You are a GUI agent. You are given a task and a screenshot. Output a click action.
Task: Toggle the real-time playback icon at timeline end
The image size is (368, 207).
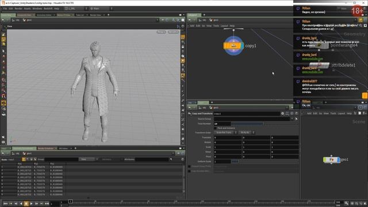[352, 204]
